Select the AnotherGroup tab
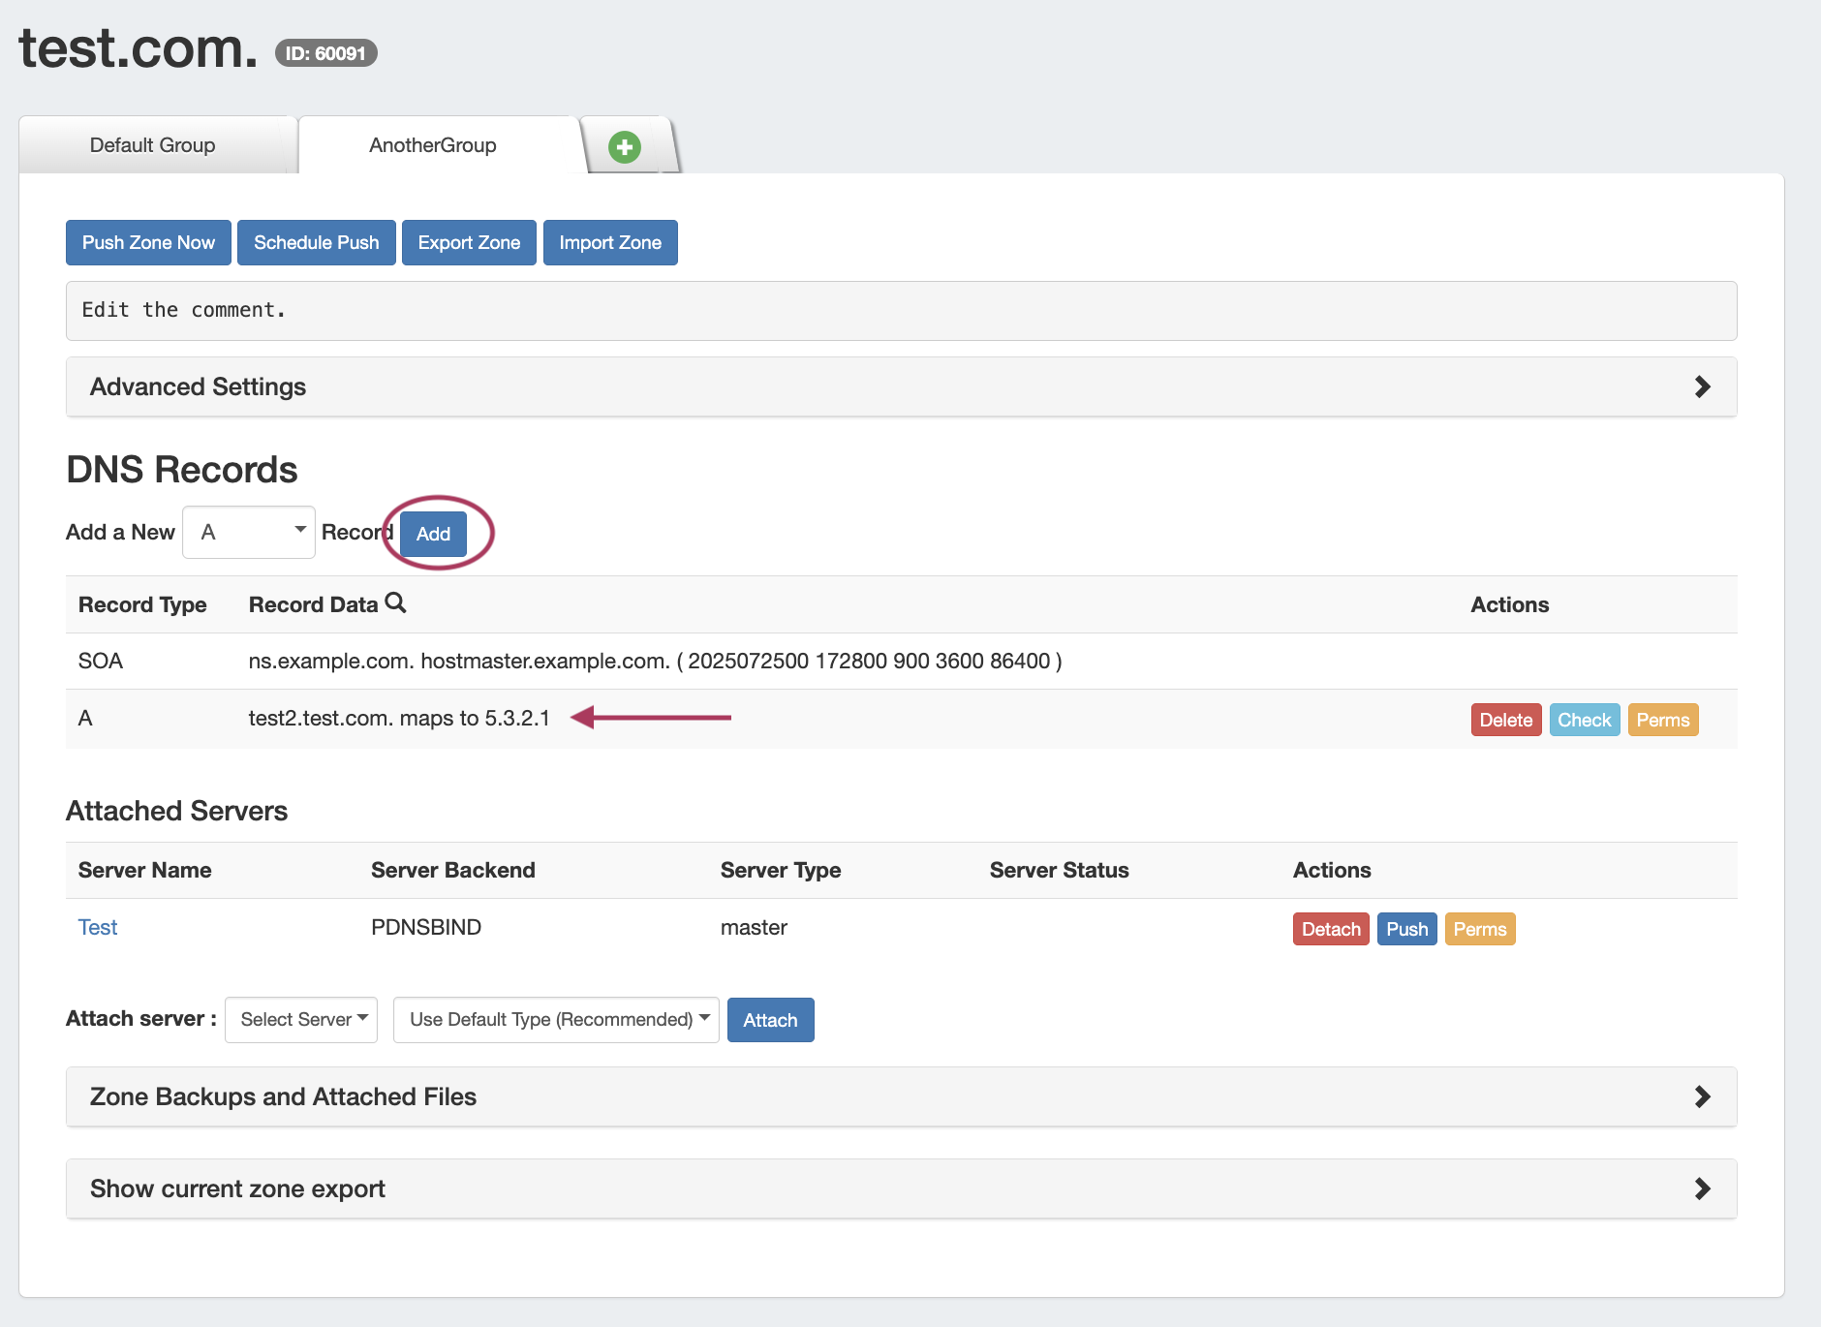 coord(433,145)
